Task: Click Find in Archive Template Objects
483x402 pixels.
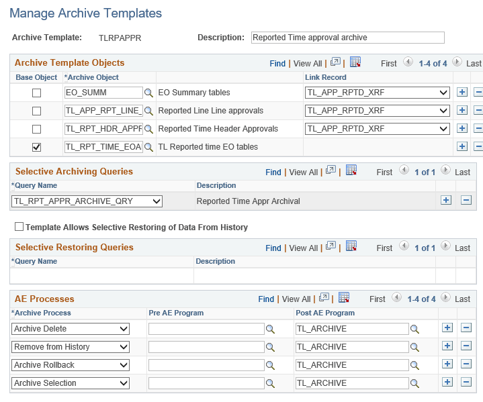Action: click(x=277, y=64)
